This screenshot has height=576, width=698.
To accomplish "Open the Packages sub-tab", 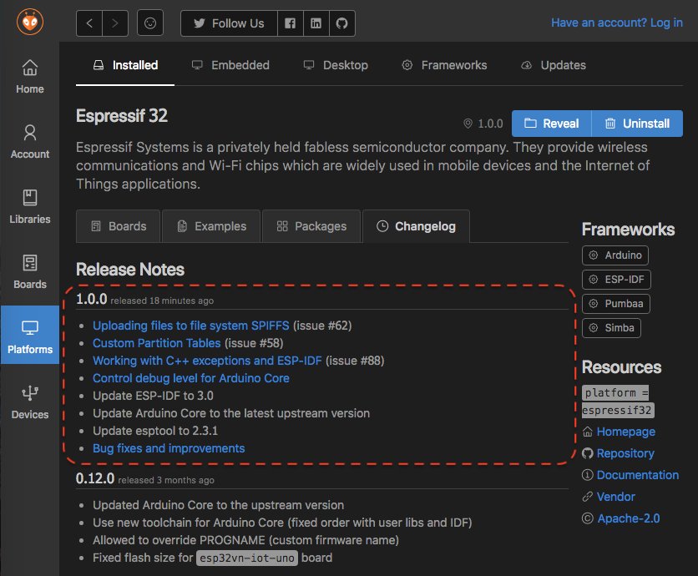I will click(x=311, y=226).
